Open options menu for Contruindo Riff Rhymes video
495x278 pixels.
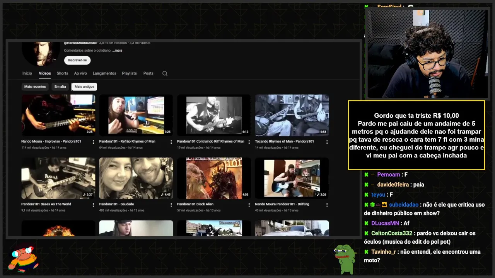coord(249,142)
